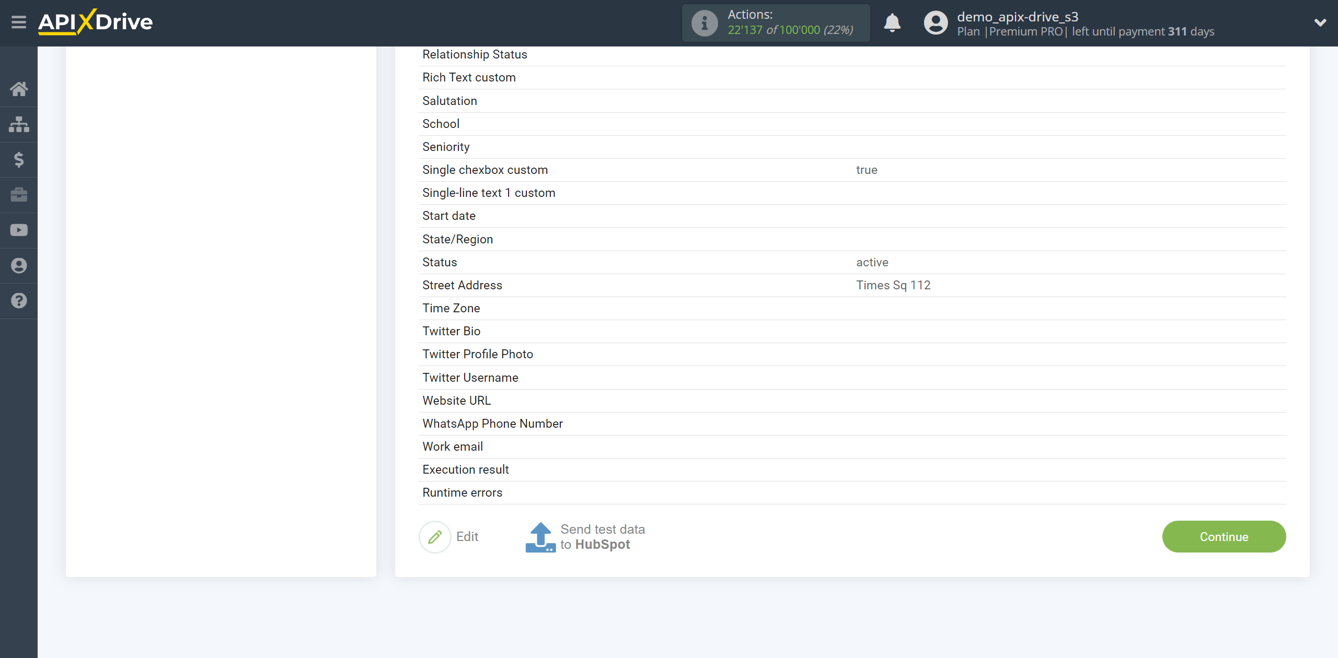Screen dimensions: 1338x658
Task: Select the Seniority row
Action: [x=852, y=147]
